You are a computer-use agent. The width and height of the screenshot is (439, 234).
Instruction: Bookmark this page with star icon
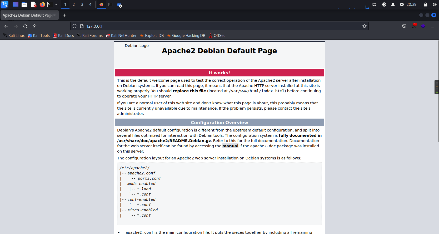tap(365, 26)
